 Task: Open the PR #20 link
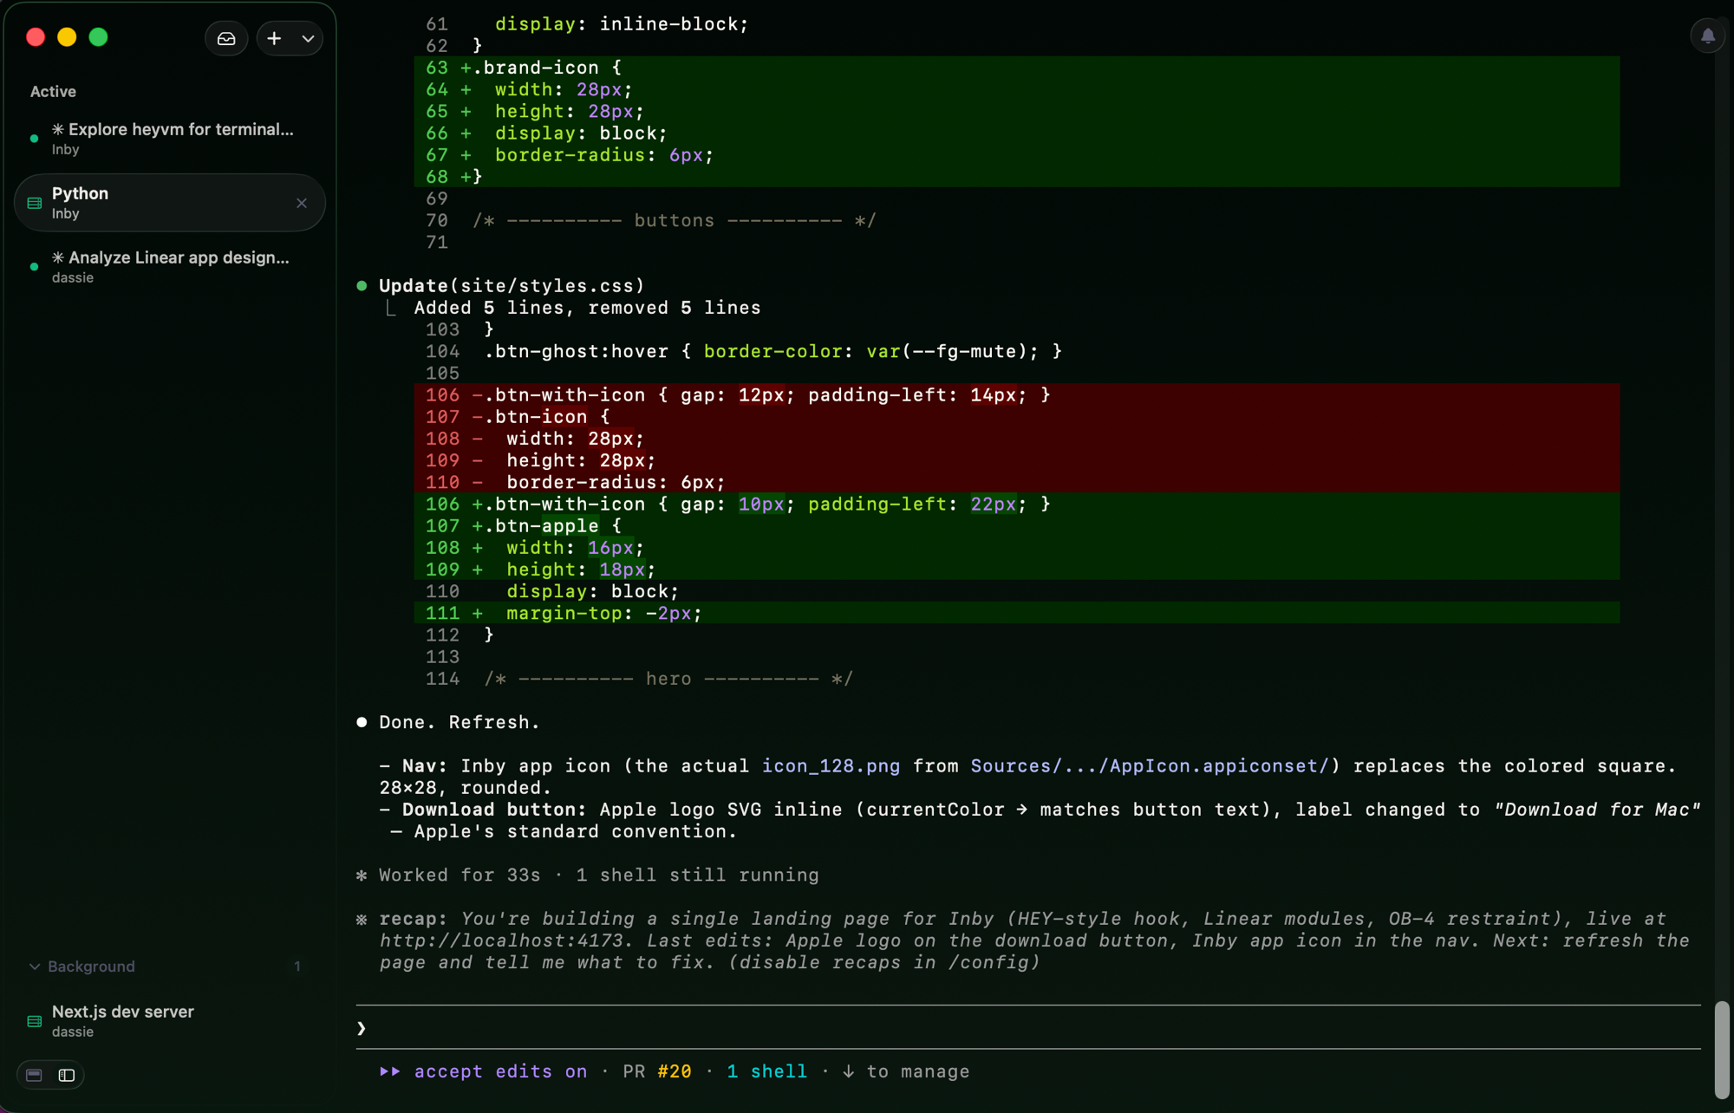coord(657,1071)
